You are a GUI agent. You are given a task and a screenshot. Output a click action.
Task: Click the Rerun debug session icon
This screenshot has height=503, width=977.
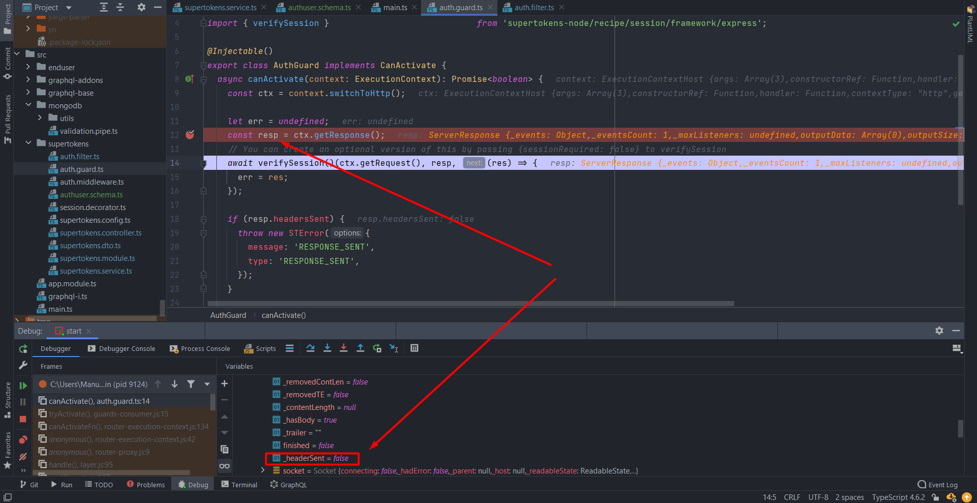pyautogui.click(x=23, y=349)
